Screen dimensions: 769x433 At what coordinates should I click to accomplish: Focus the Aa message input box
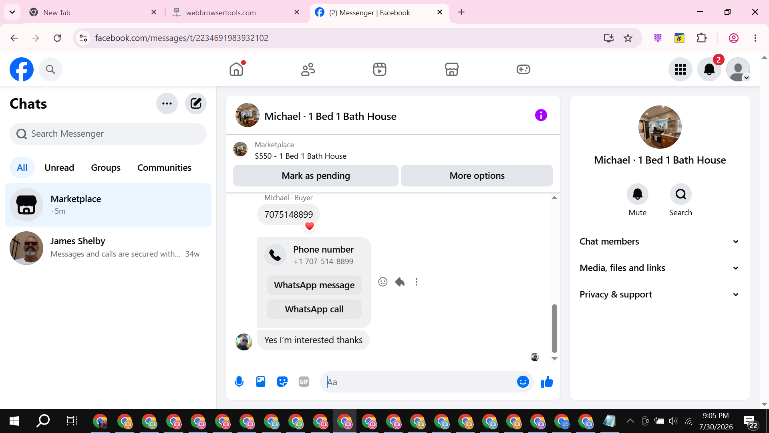pyautogui.click(x=419, y=382)
